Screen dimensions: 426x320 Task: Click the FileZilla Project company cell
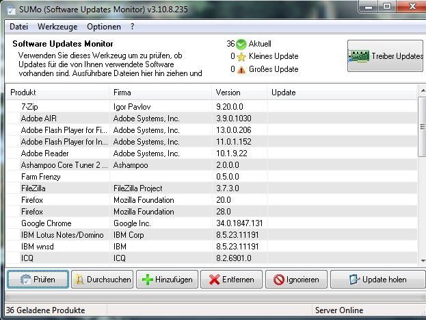[x=137, y=188]
